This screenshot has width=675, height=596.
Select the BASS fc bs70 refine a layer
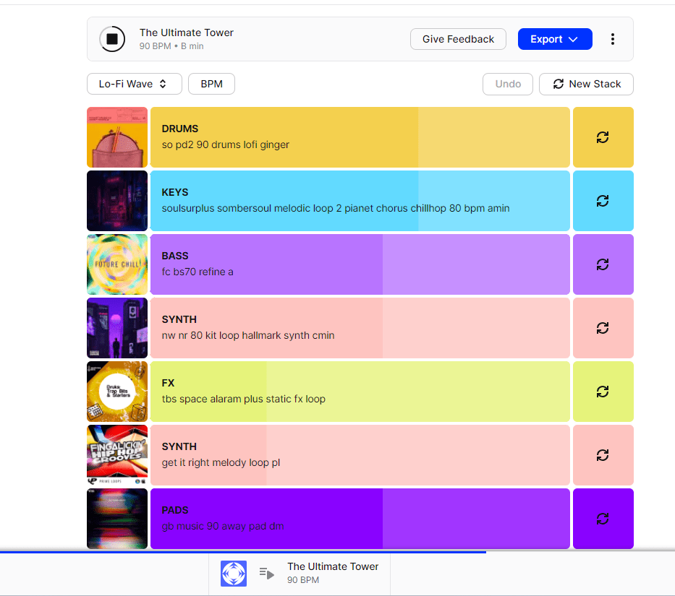tap(360, 264)
